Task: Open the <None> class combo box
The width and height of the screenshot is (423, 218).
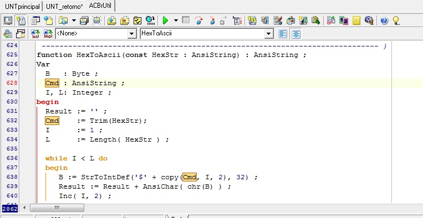Action: pos(96,34)
